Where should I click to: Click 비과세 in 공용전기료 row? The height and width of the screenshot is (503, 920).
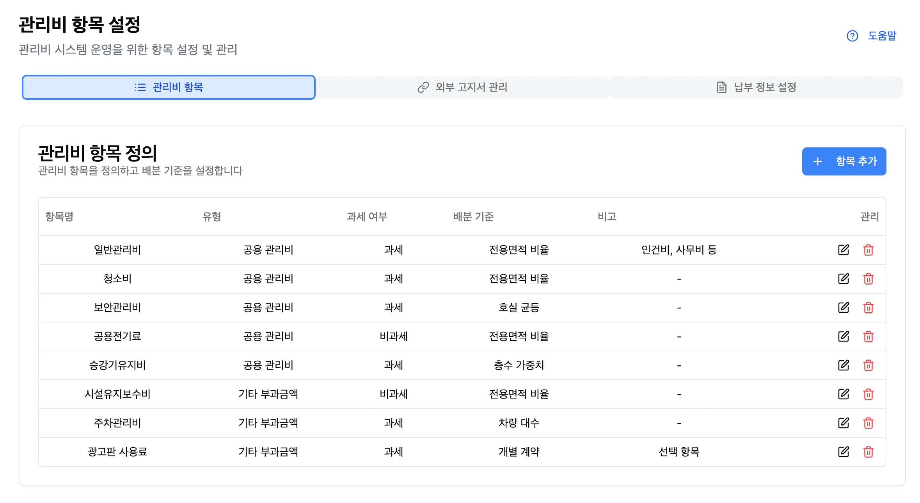(x=394, y=336)
